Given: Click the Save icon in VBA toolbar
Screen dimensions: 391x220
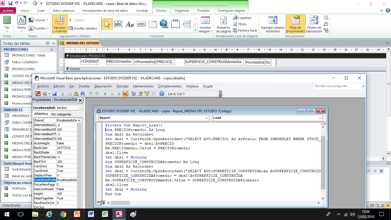Looking at the screenshot, I should point(54,94).
